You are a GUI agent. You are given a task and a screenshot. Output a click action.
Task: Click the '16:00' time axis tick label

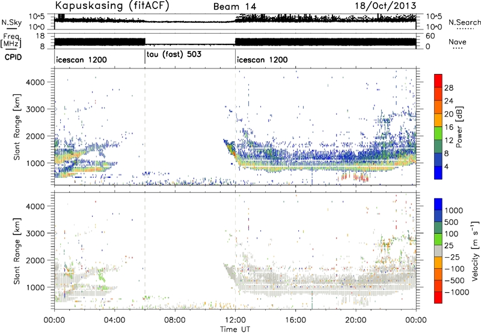tap(295, 320)
